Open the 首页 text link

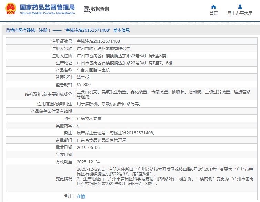[x=213, y=13]
